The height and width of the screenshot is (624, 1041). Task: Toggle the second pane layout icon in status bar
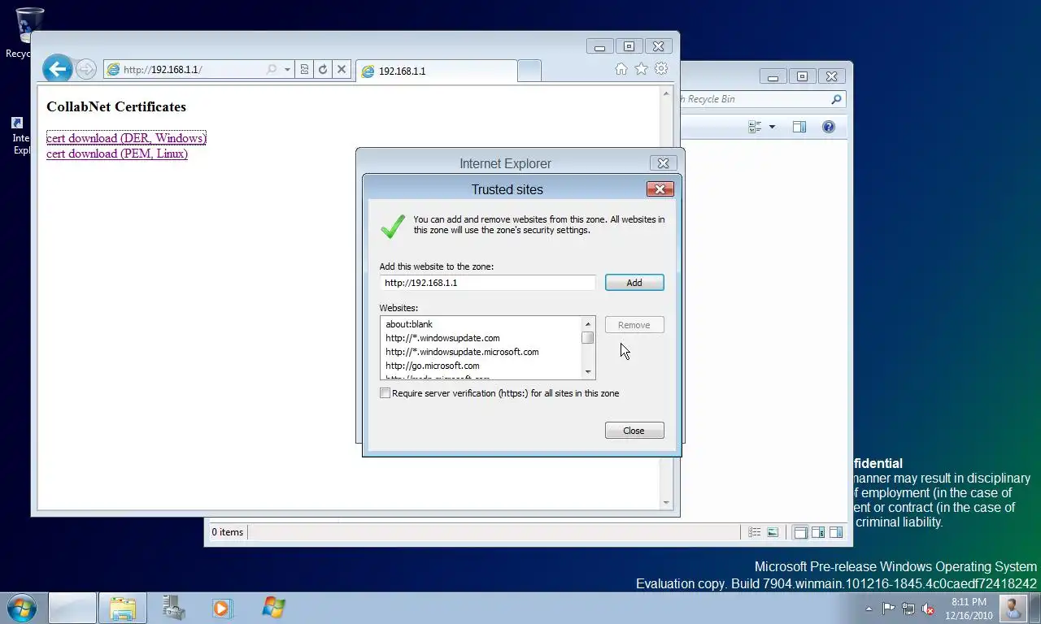818,533
